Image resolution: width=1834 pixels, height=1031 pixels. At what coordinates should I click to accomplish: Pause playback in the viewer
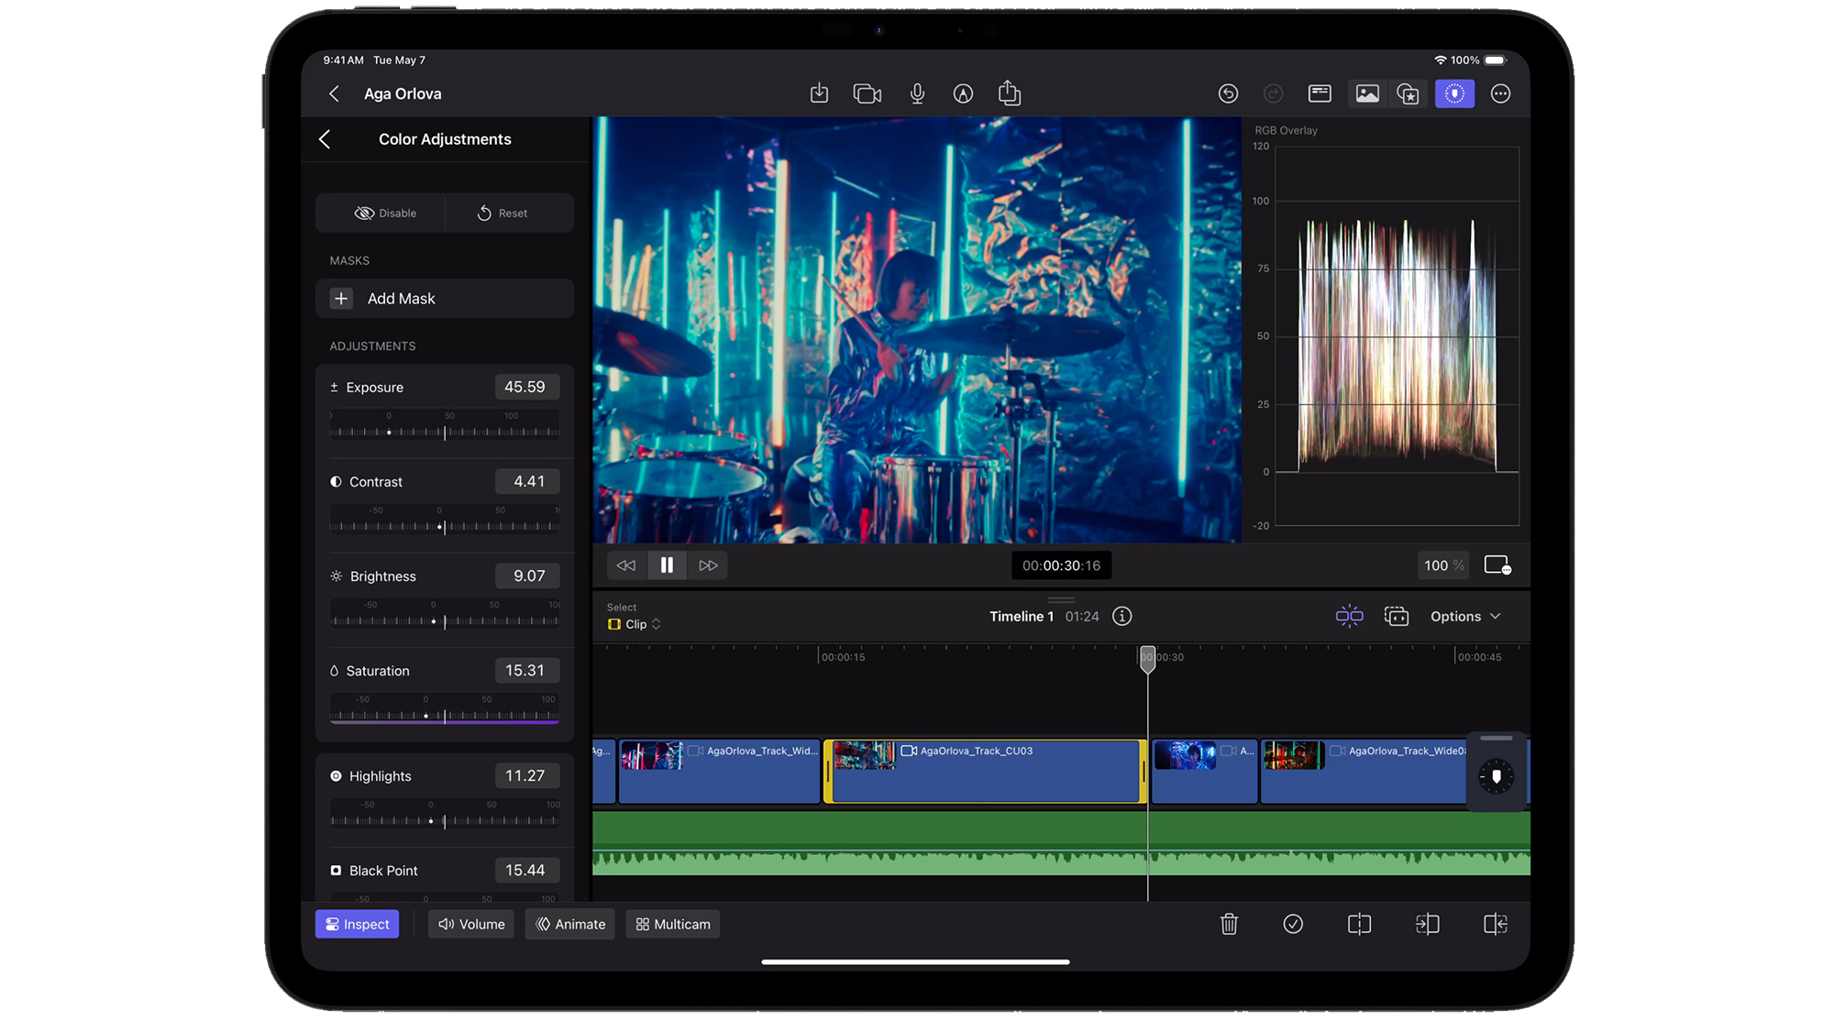tap(667, 565)
